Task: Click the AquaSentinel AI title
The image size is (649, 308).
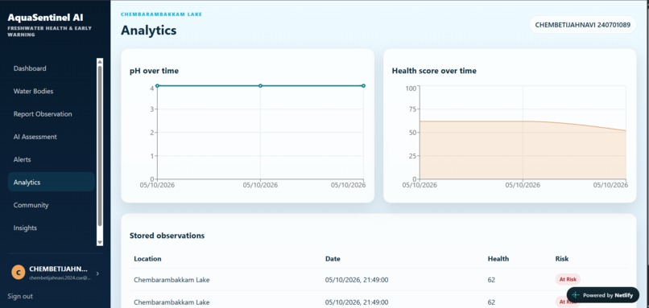Action: (x=45, y=18)
